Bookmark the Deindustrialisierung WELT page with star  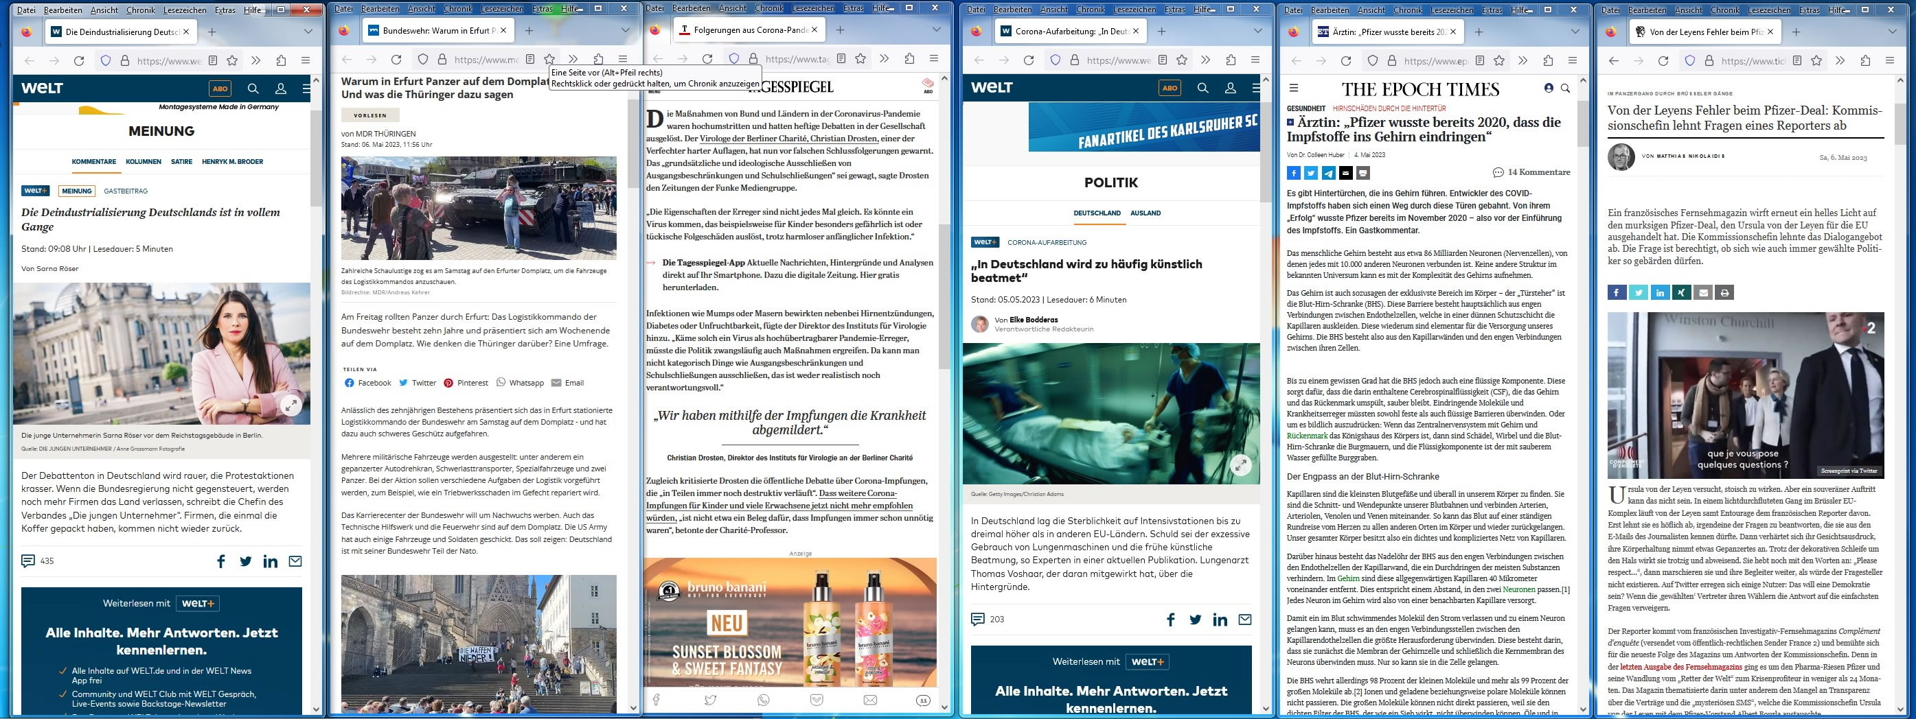pos(232,61)
